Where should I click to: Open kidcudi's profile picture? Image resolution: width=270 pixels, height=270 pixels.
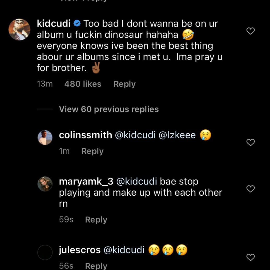(19, 29)
